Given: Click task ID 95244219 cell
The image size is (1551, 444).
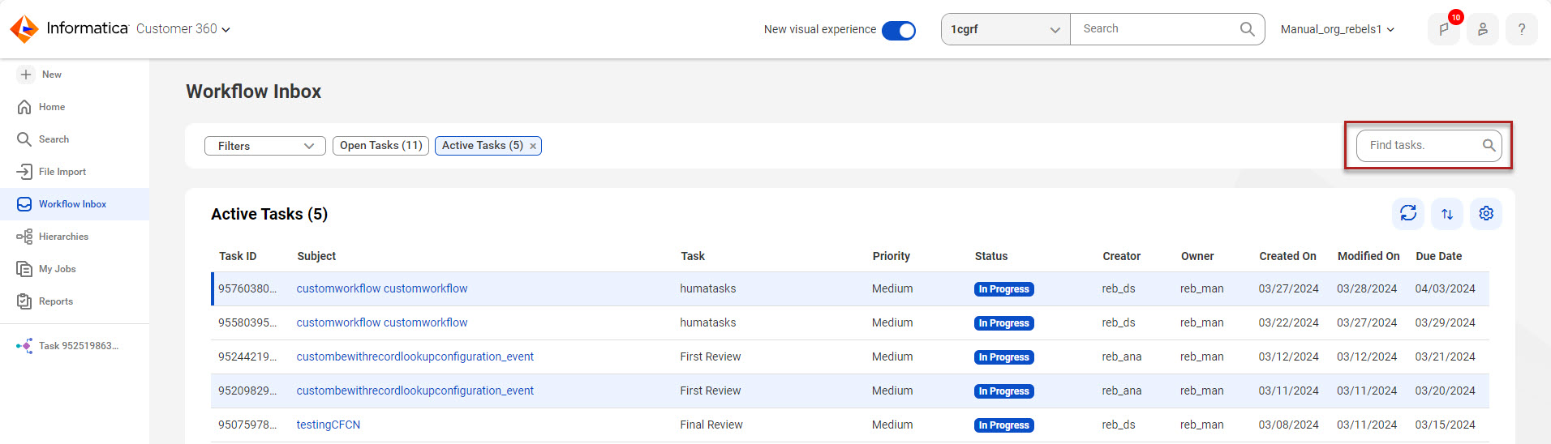Looking at the screenshot, I should point(247,356).
